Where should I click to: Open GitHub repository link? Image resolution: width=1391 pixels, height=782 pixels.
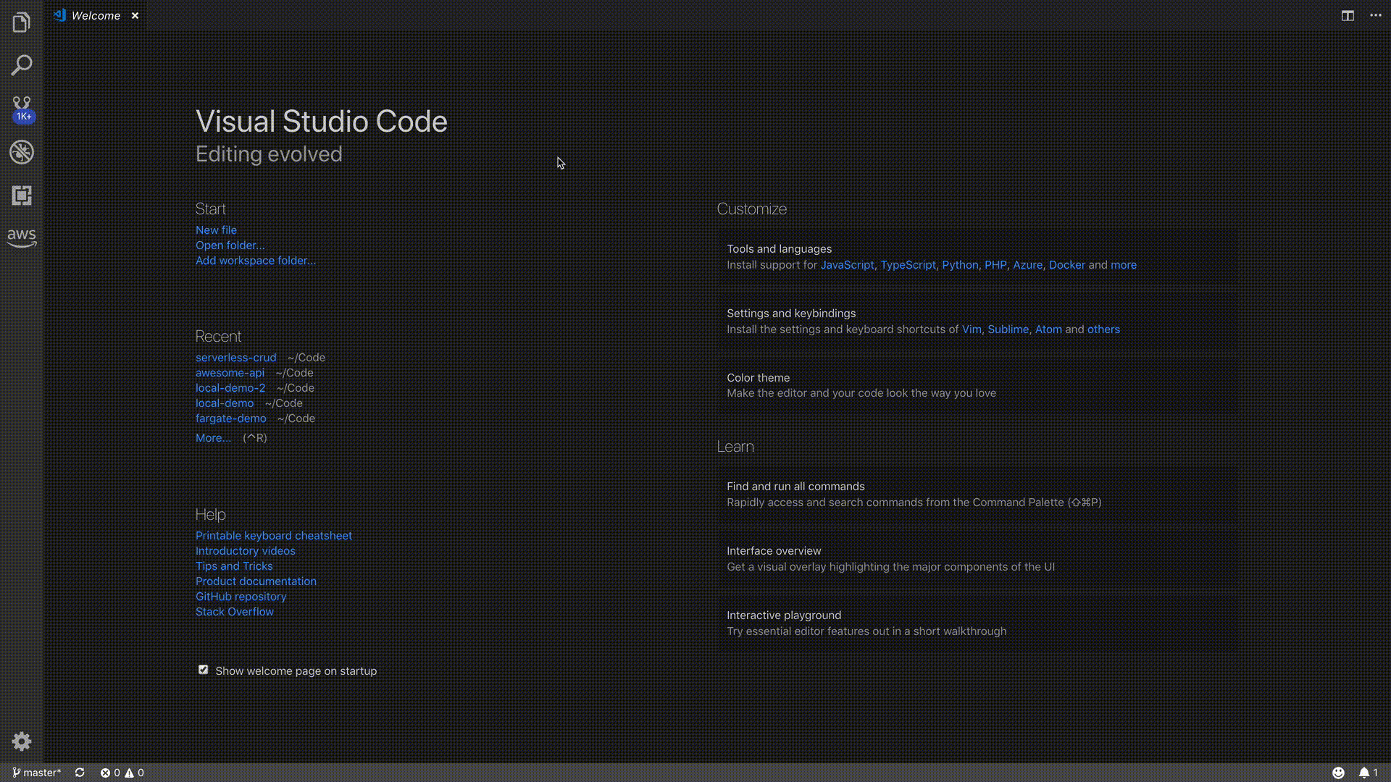point(241,596)
